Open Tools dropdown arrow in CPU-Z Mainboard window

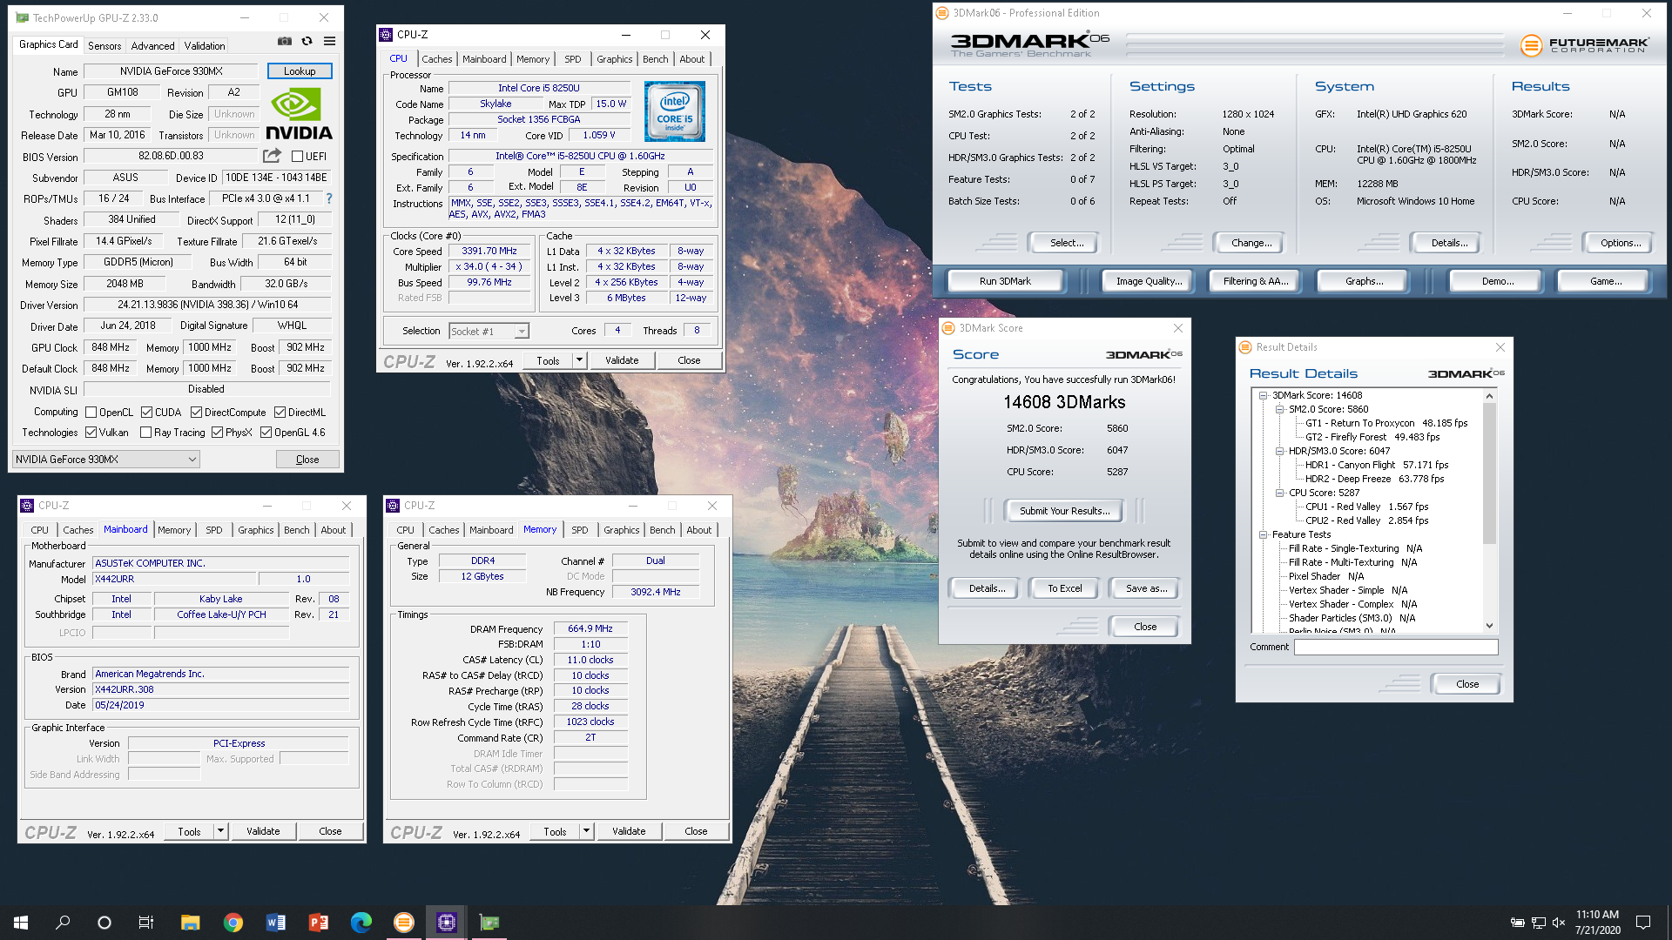(220, 831)
